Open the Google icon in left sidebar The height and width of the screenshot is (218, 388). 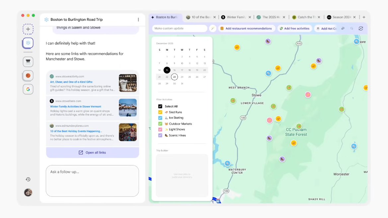(28, 89)
